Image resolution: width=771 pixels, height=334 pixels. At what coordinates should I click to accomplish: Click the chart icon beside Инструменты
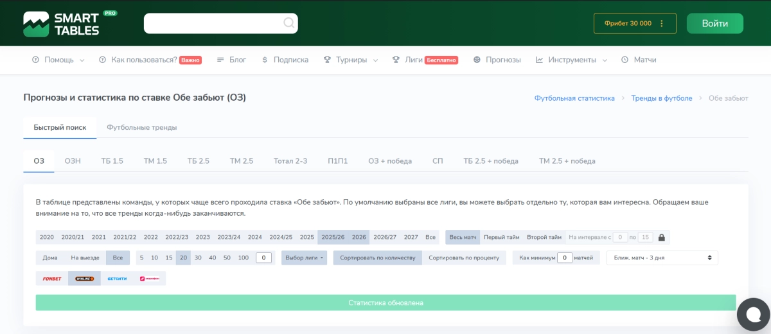pos(540,60)
